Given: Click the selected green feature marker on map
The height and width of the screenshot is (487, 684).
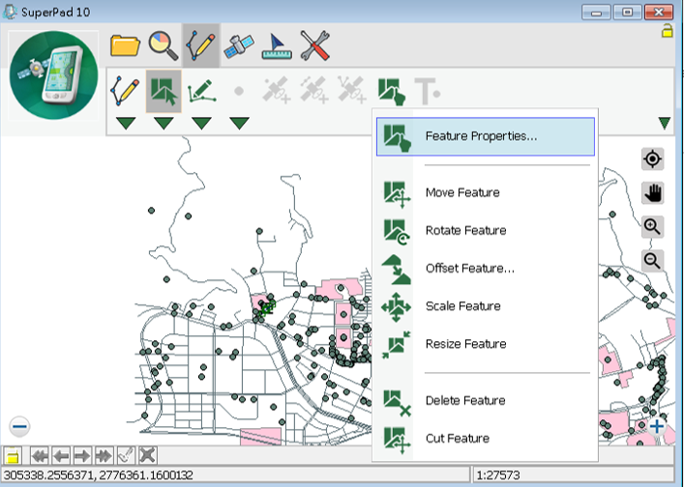Looking at the screenshot, I should pyautogui.click(x=267, y=307).
